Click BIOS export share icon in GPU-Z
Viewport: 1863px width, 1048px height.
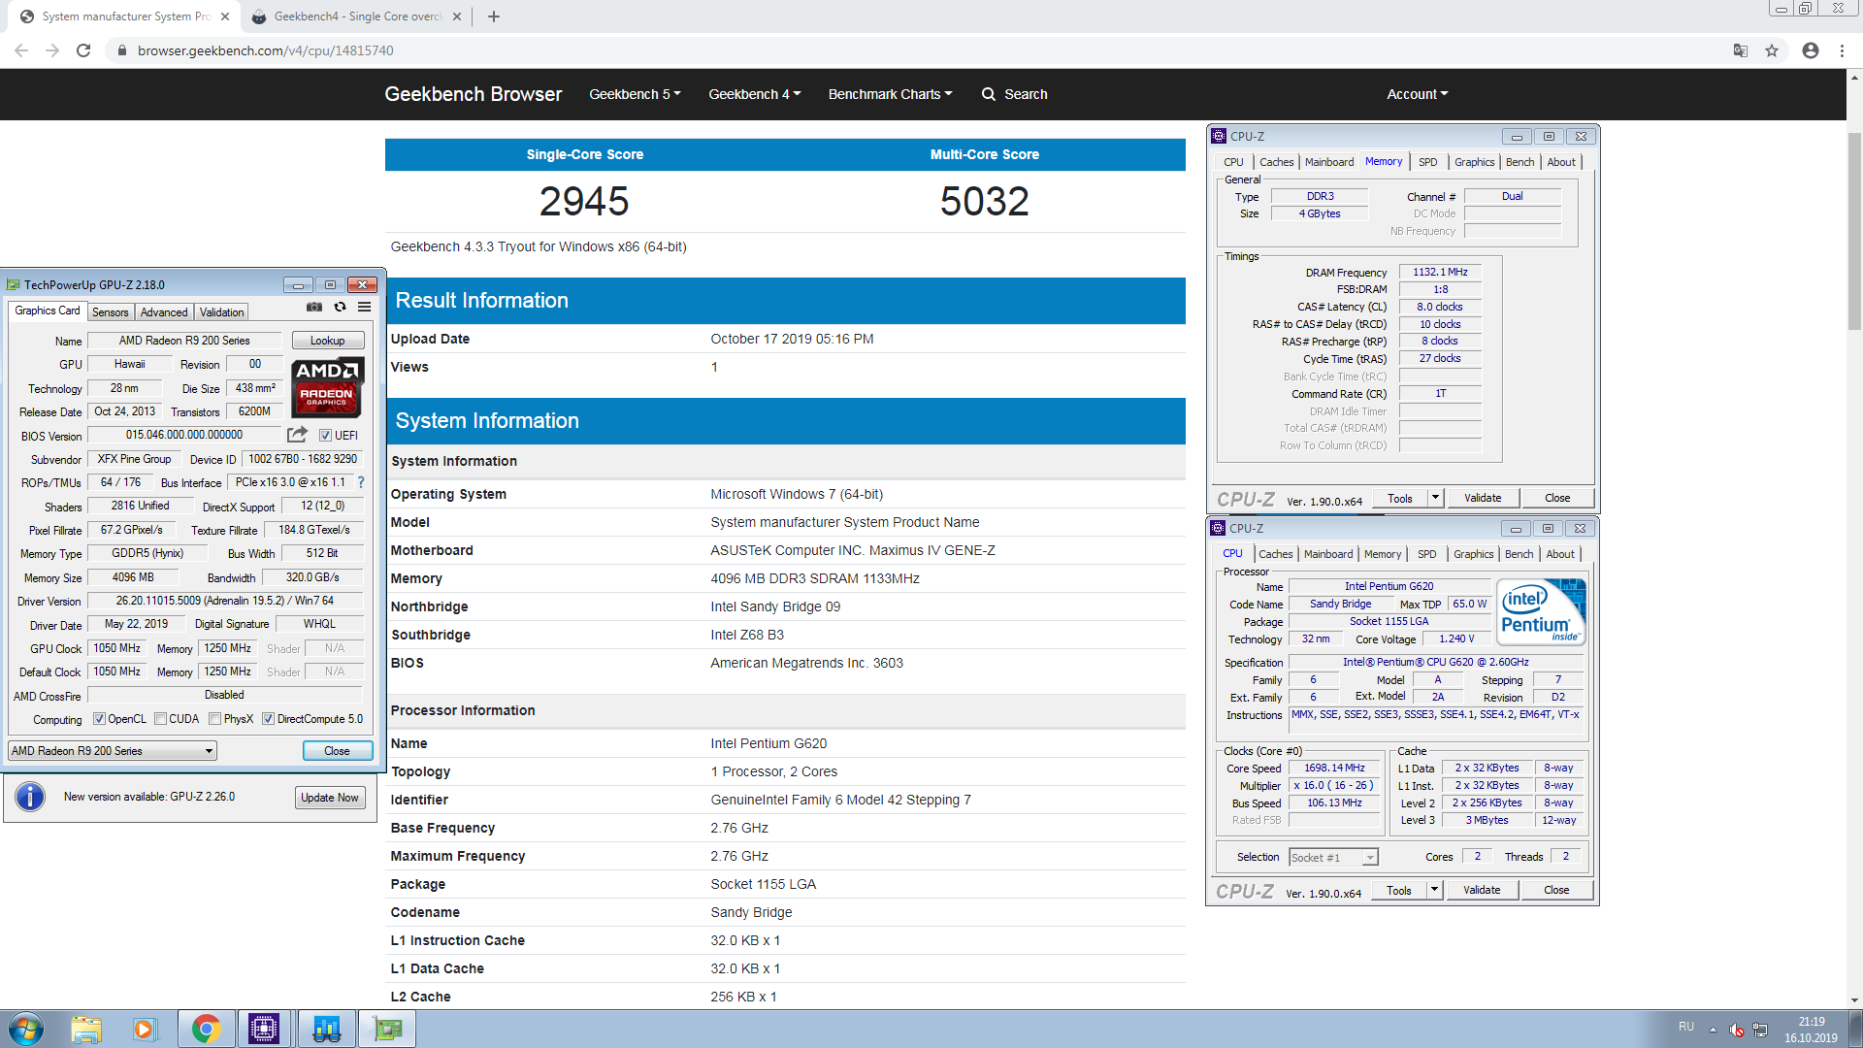[297, 435]
